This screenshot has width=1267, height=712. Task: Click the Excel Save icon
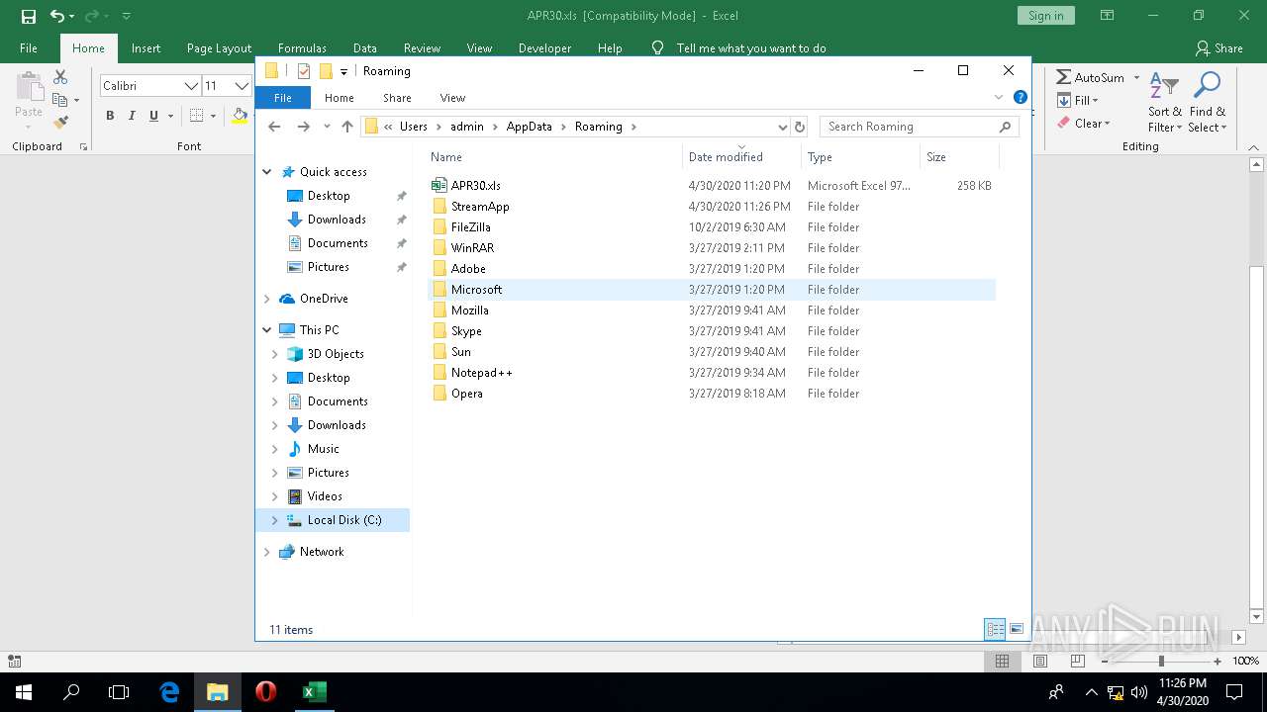(x=28, y=16)
